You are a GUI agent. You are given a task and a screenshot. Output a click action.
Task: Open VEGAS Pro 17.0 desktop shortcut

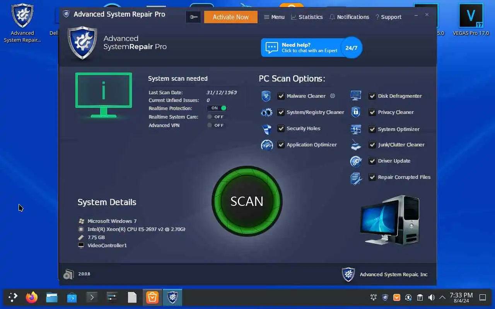click(471, 19)
